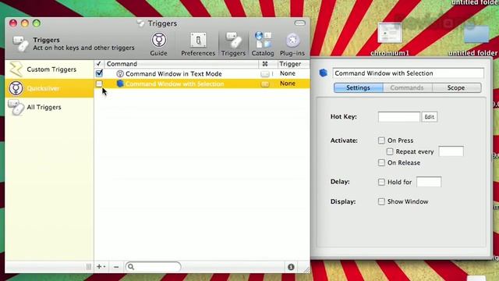
Task: Sort by the Trigger column header
Action: tap(293, 64)
